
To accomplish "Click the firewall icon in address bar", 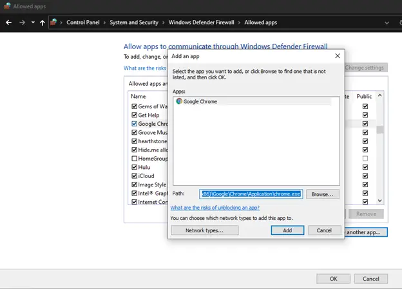I will click(x=53, y=23).
